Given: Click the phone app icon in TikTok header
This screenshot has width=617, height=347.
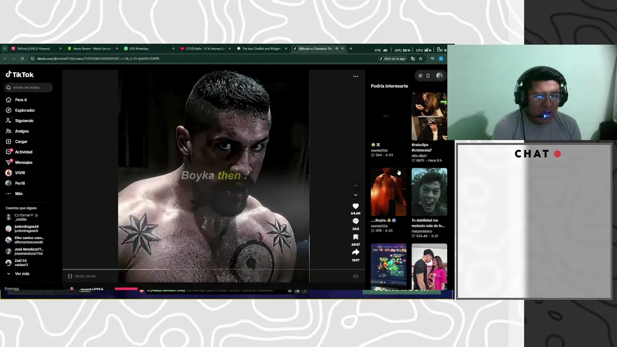Looking at the screenshot, I should (x=428, y=76).
